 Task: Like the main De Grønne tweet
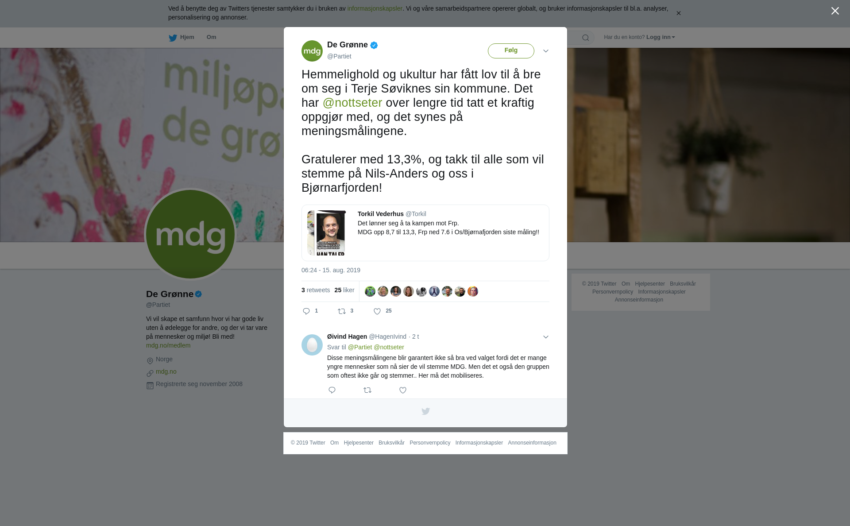pyautogui.click(x=377, y=311)
